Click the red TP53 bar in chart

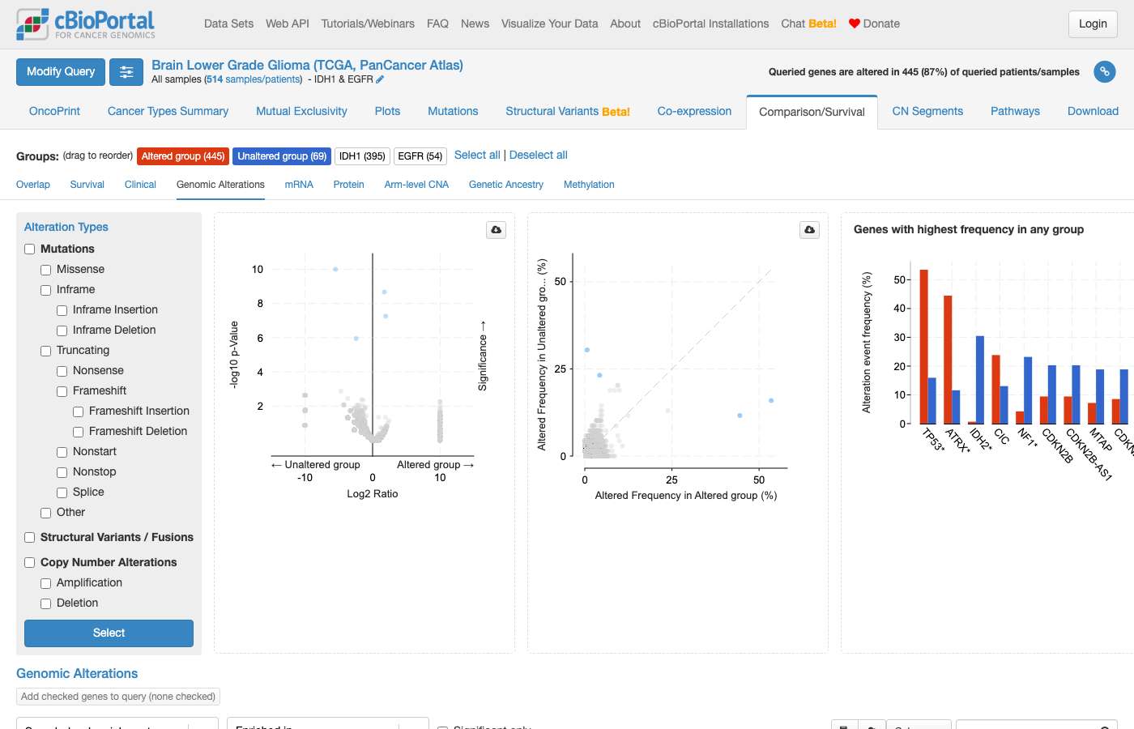click(x=923, y=347)
